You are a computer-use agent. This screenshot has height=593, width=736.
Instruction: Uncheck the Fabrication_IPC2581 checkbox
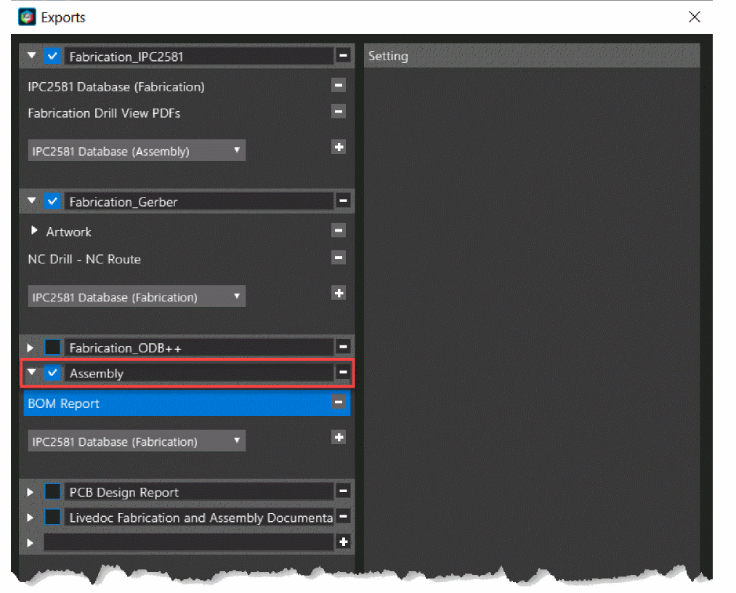(x=52, y=57)
